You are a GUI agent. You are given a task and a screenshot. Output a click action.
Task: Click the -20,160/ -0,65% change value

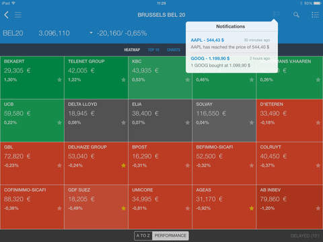(122, 33)
